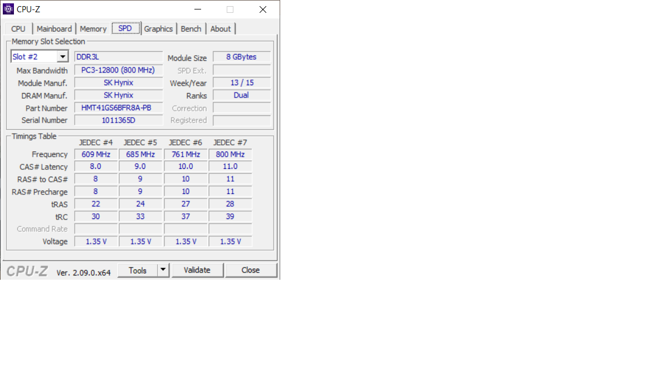Screen dimensions: 664x365
Task: Minimize the CPU-Z window
Action: pyautogui.click(x=198, y=9)
